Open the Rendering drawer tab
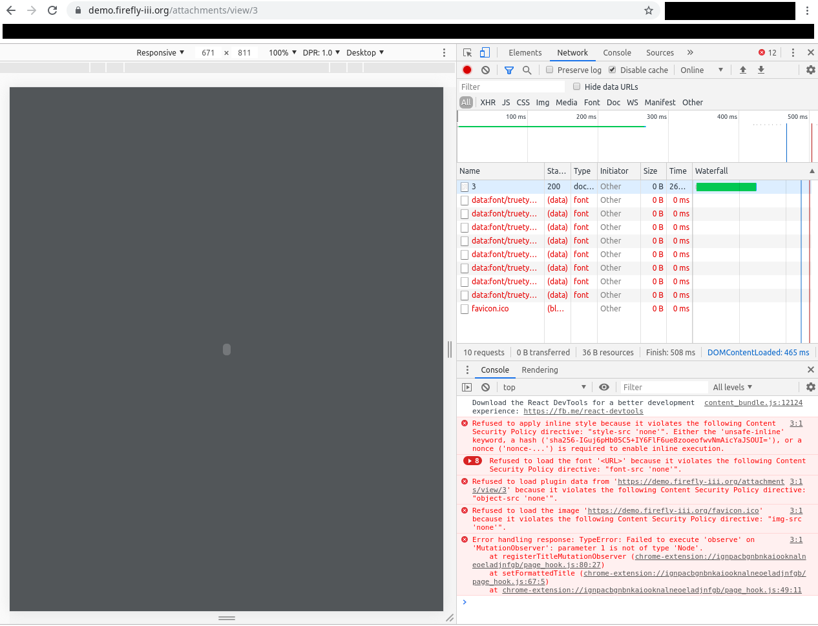The image size is (818, 626). [x=540, y=370]
